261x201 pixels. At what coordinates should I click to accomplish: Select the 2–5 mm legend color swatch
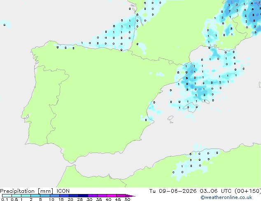coord(35,196)
